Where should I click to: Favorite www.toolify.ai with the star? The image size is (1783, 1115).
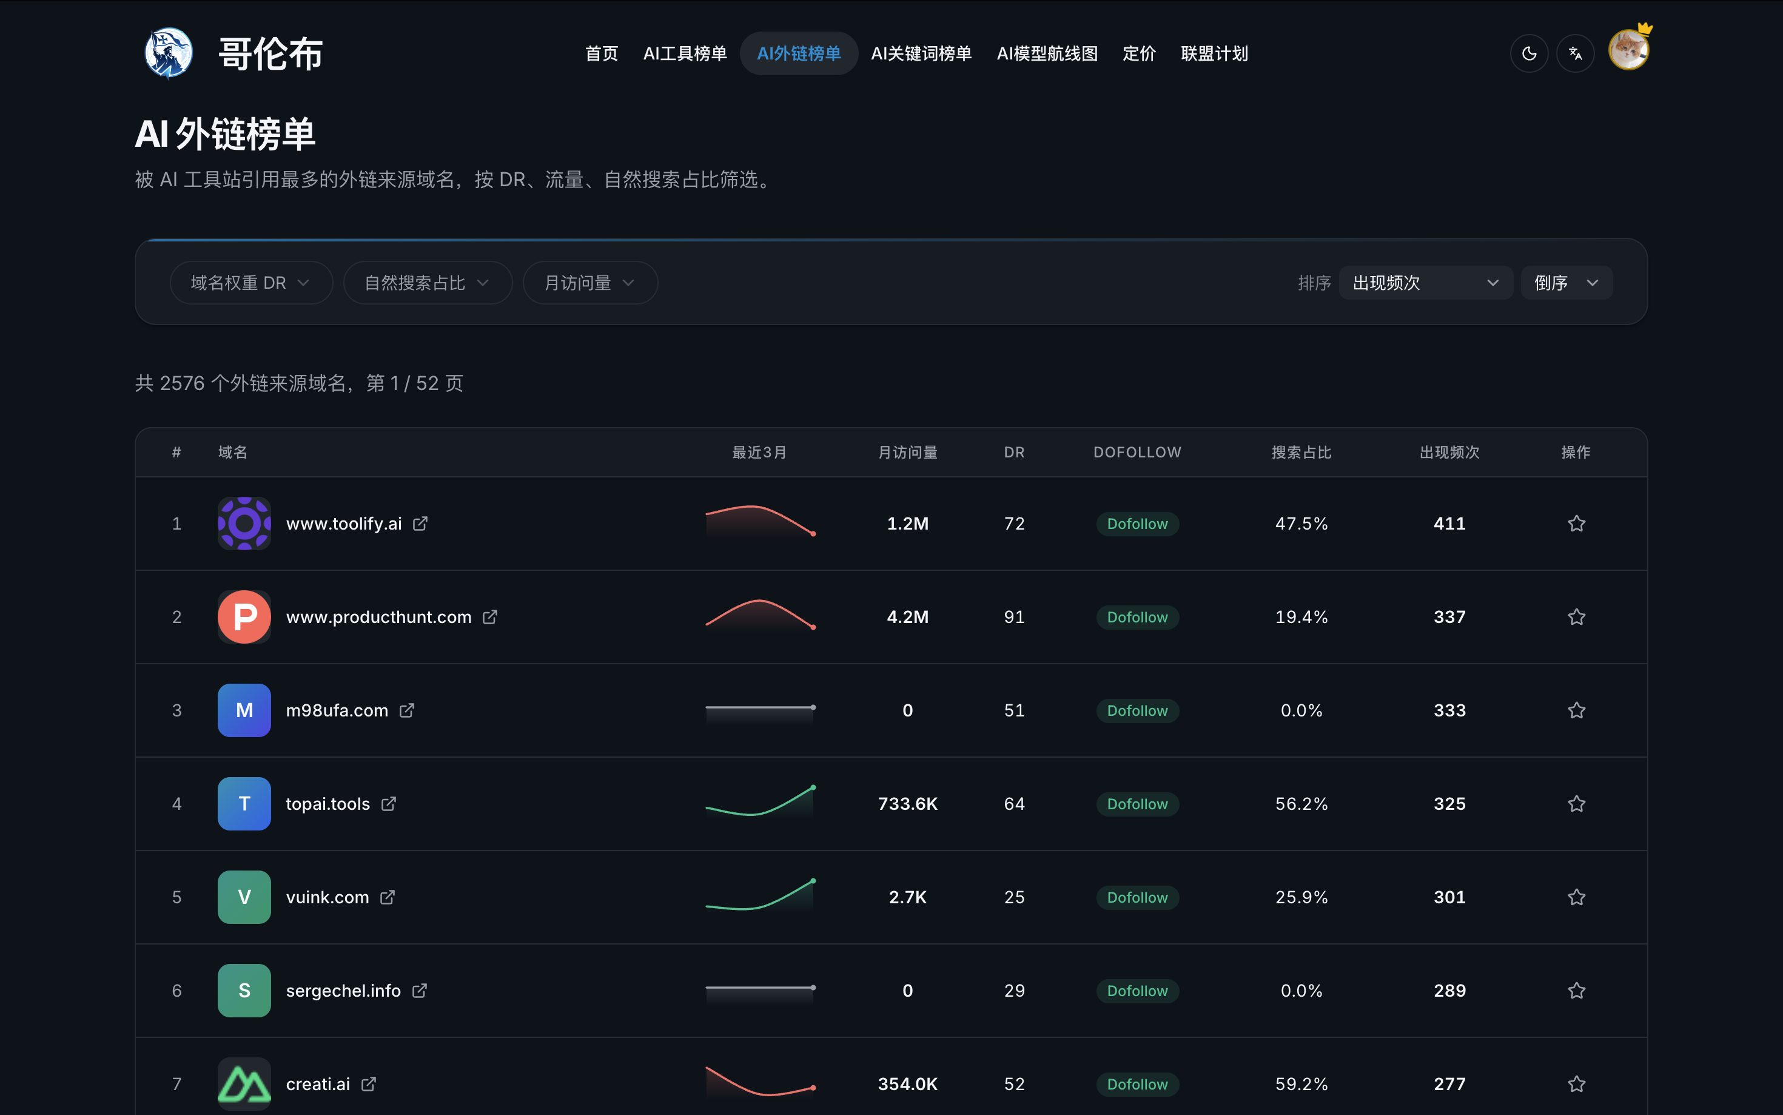pyautogui.click(x=1577, y=524)
